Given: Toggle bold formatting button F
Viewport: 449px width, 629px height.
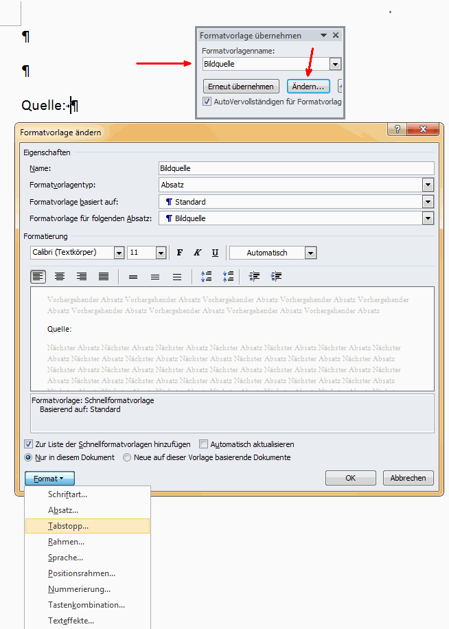Looking at the screenshot, I should point(180,253).
